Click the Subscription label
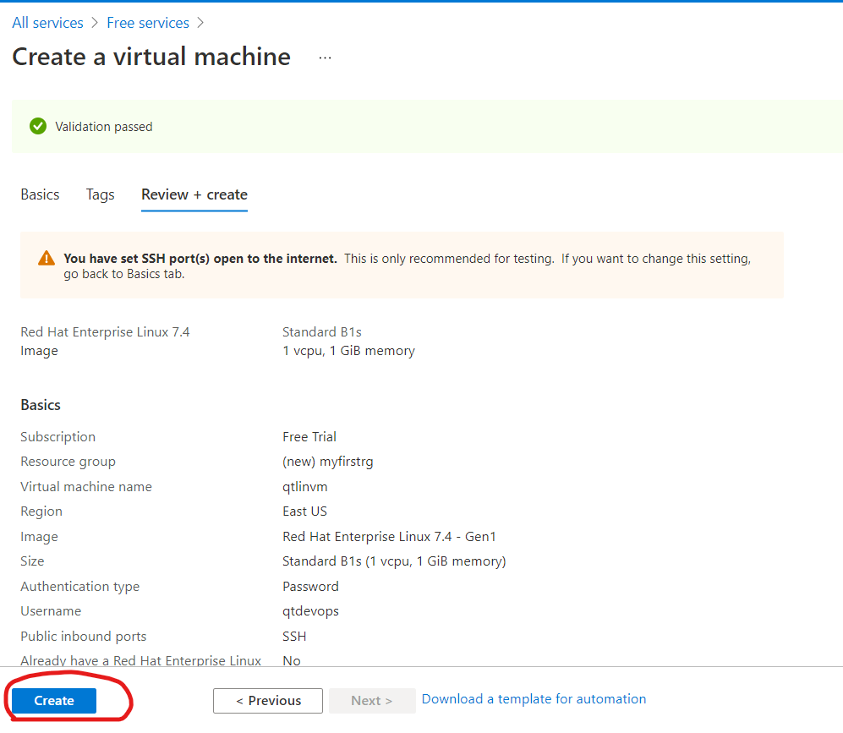 pos(57,437)
